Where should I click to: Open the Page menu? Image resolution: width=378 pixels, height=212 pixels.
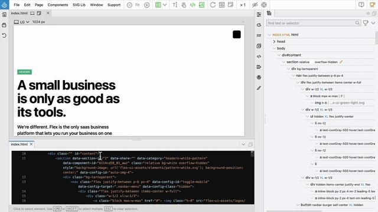(39, 5)
